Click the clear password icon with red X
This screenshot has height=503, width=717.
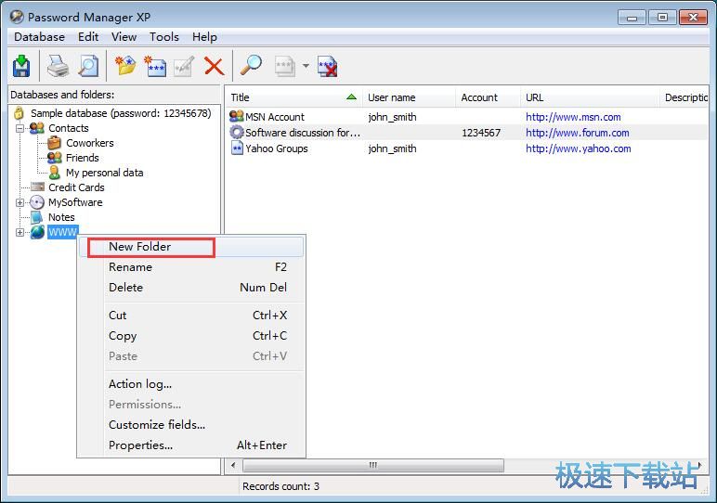(x=327, y=66)
